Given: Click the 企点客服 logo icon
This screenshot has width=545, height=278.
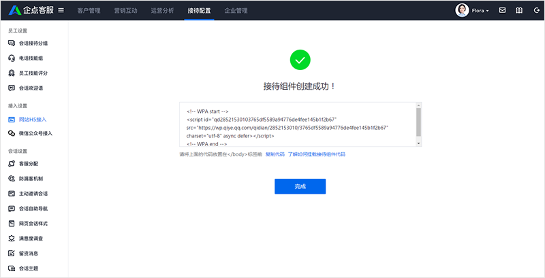Looking at the screenshot, I should [15, 10].
